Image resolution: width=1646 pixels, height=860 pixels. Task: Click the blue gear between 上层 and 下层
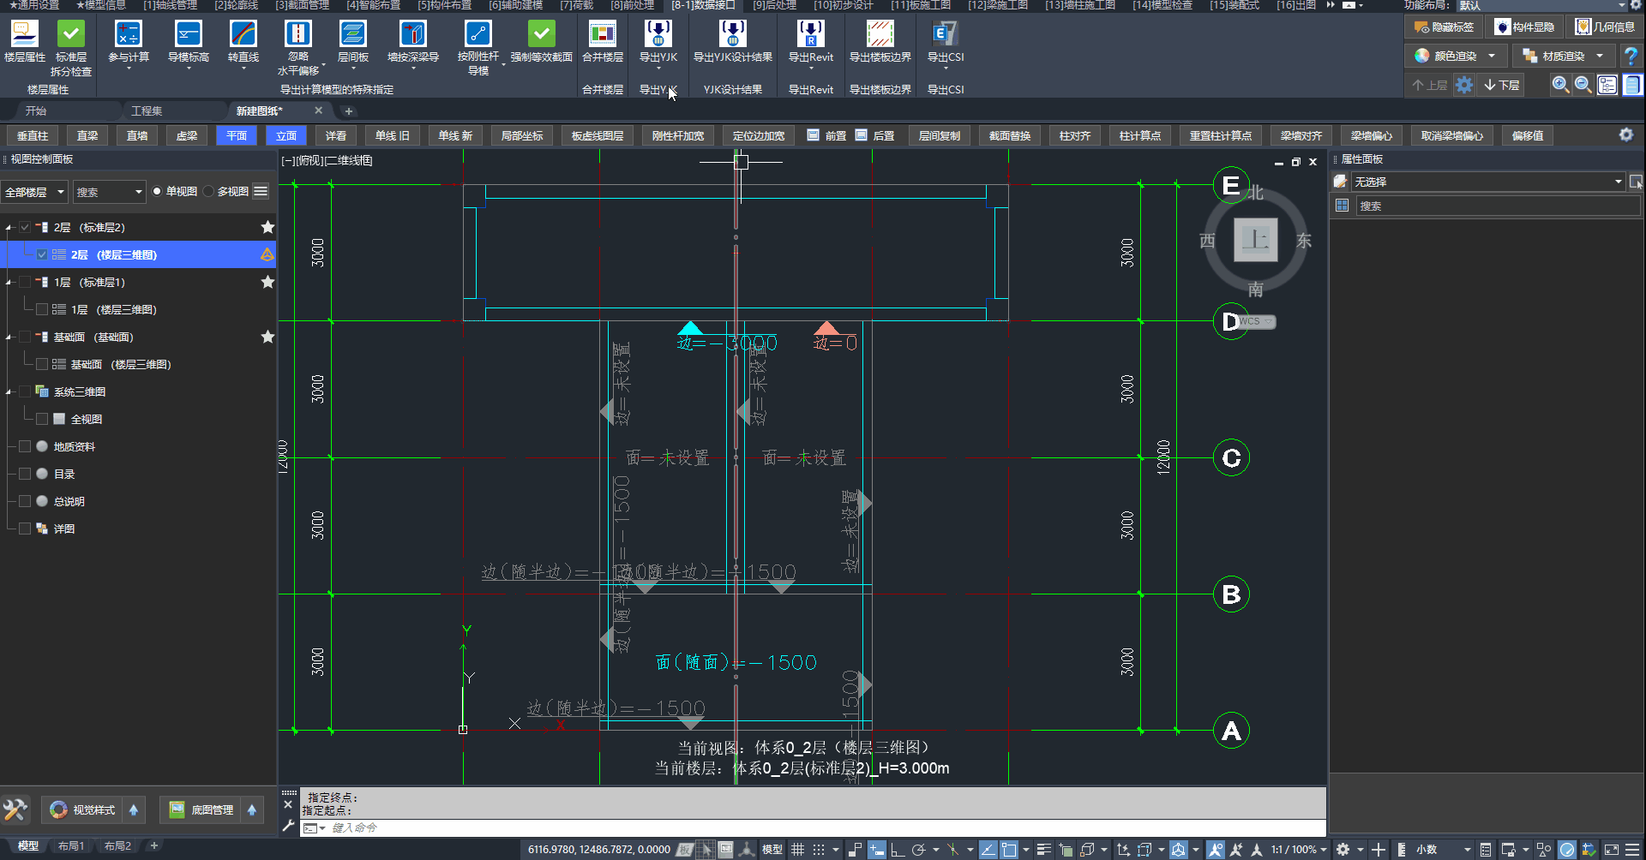pyautogui.click(x=1464, y=85)
